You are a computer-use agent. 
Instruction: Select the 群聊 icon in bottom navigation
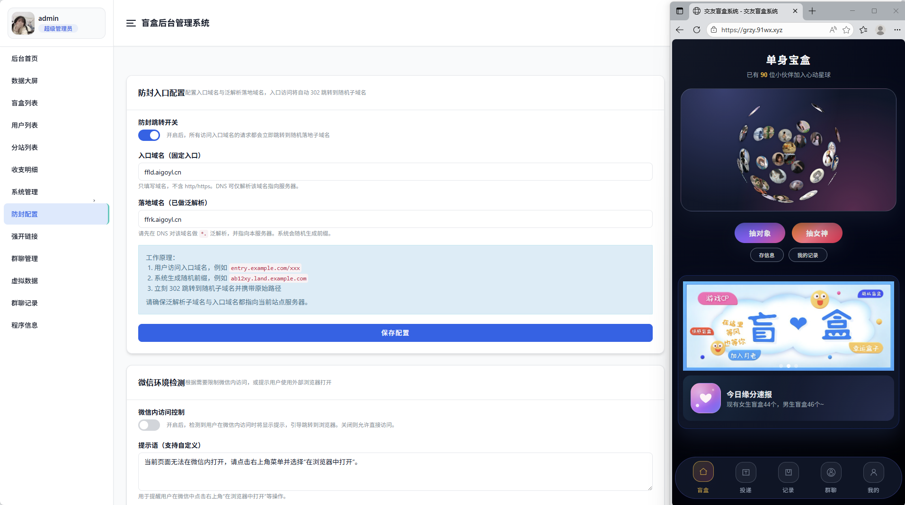pos(831,471)
